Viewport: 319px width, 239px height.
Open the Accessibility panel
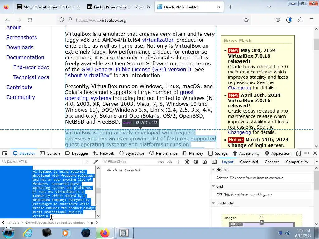246,153
